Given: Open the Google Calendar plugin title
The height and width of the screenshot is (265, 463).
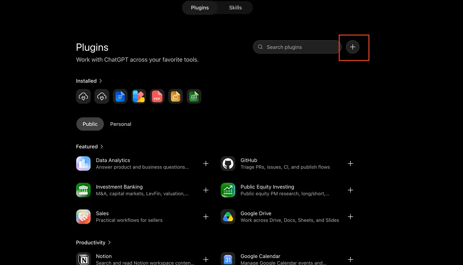Looking at the screenshot, I should click(x=260, y=256).
